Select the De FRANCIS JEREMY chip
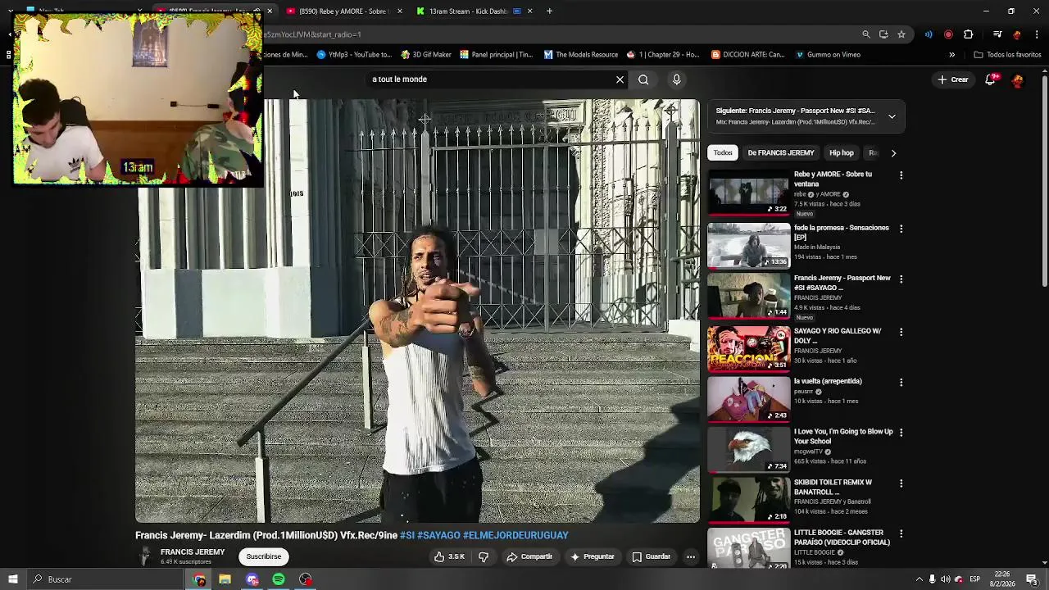The width and height of the screenshot is (1049, 590). [780, 152]
